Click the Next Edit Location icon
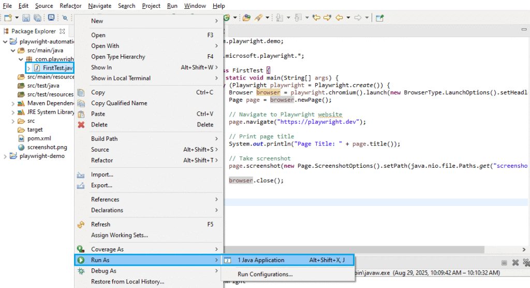 click(327, 18)
